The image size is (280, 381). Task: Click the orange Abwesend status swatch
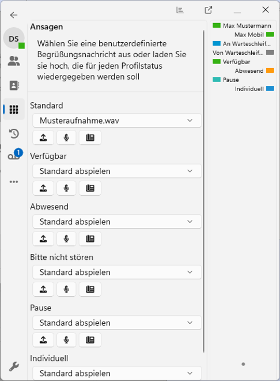[x=270, y=70]
